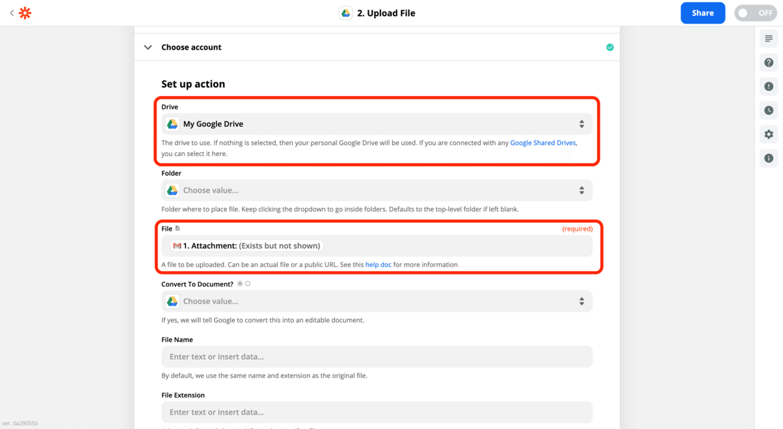Click the Google Drive icon beside Upload File
This screenshot has height=429, width=783.
(346, 13)
